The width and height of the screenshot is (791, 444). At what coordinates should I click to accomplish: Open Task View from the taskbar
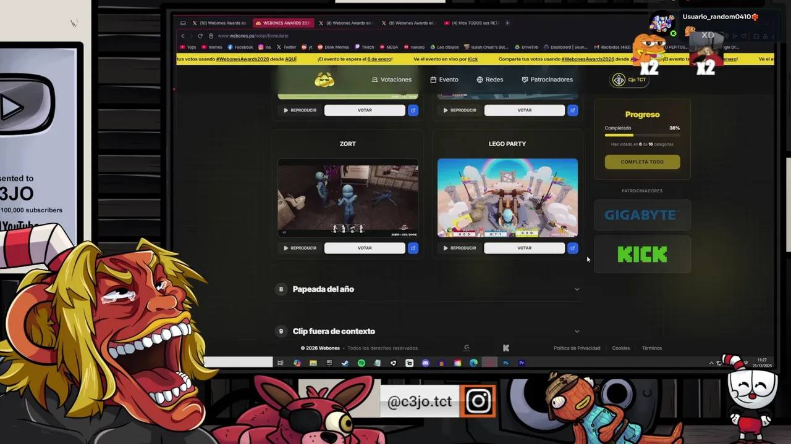281,363
